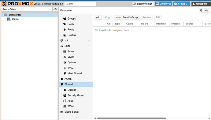
Task: Click the Metric Server chart icon
Action: [x=62, y=112]
